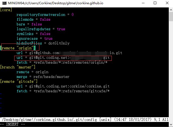Click the symlinks = false line

pos(33,34)
